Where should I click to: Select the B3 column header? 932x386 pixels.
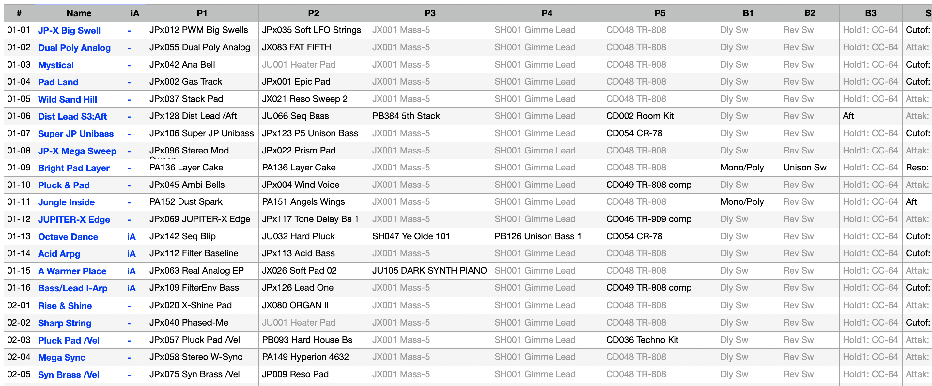[x=871, y=13]
